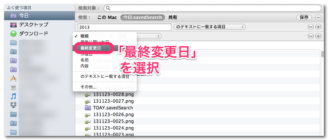Add a criterion after the 2013 row

(318, 27)
